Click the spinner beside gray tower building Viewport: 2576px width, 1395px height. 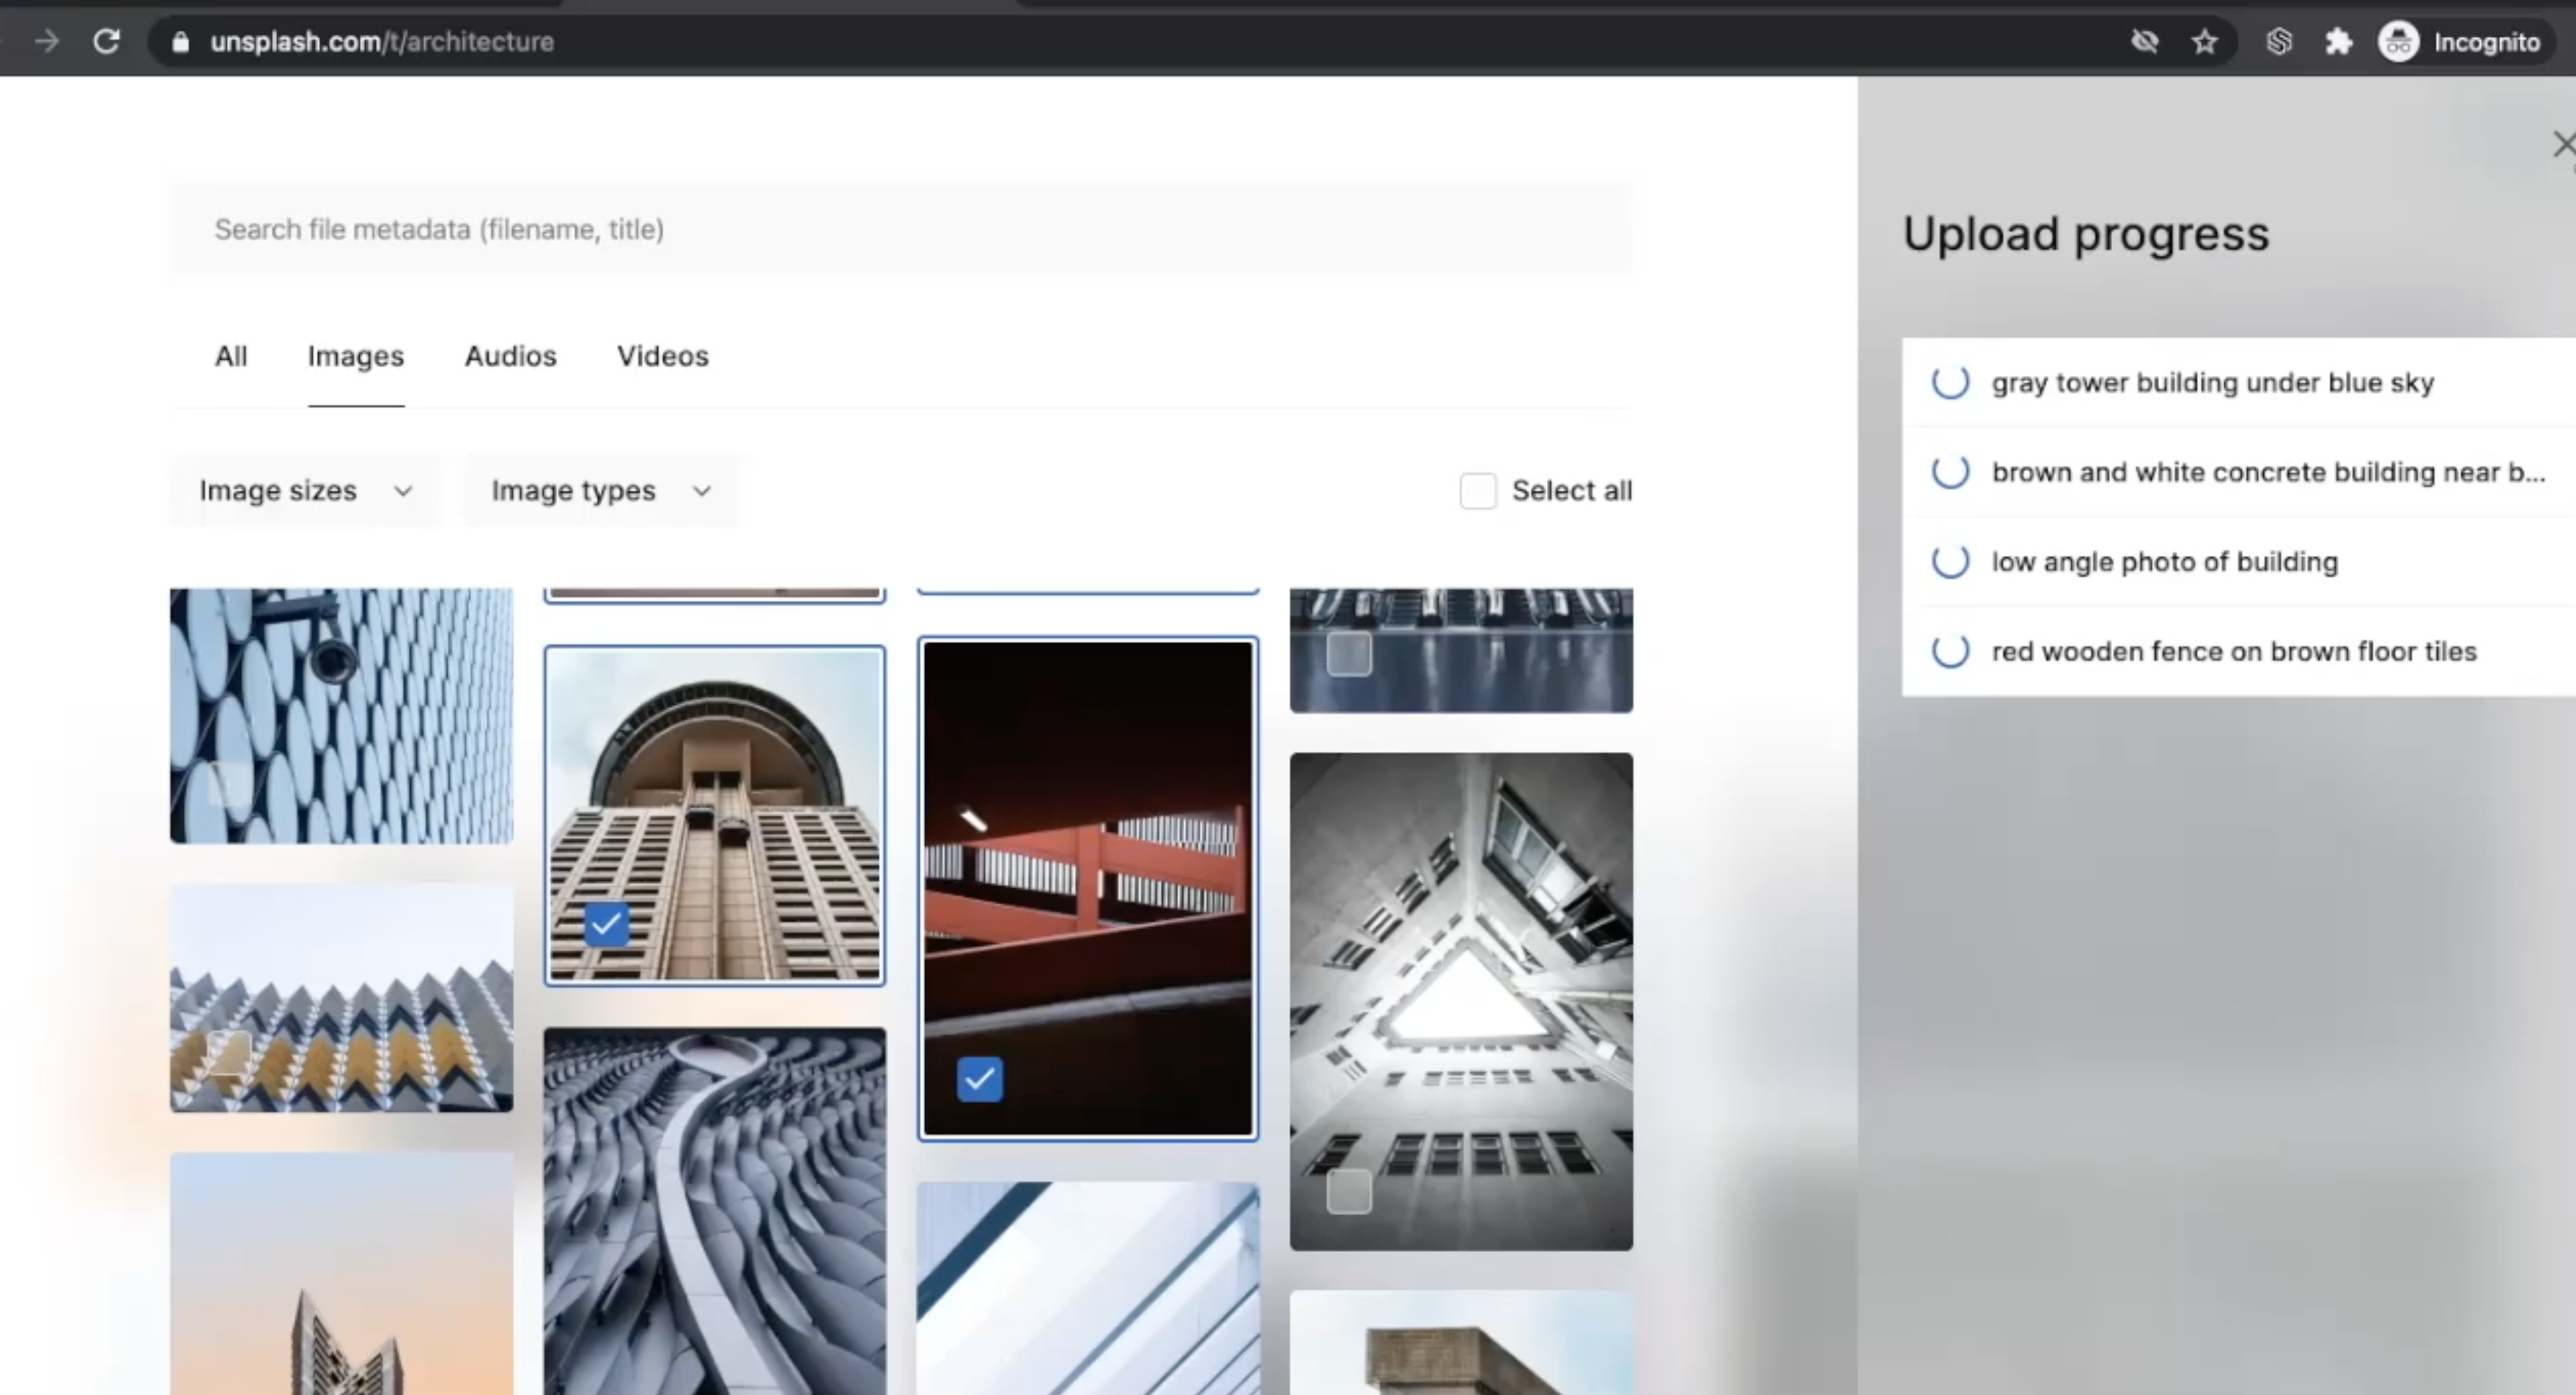[1950, 382]
